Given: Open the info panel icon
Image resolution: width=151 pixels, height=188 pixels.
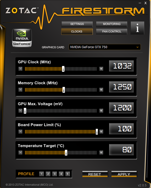Looking at the screenshot, I should coord(137,28).
